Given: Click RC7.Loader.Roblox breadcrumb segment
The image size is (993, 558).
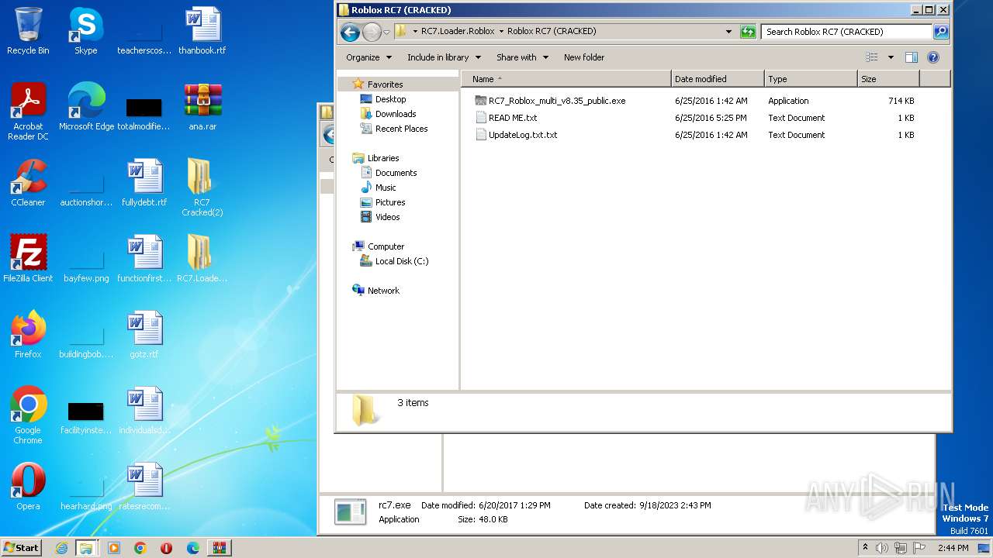Looking at the screenshot, I should [458, 32].
